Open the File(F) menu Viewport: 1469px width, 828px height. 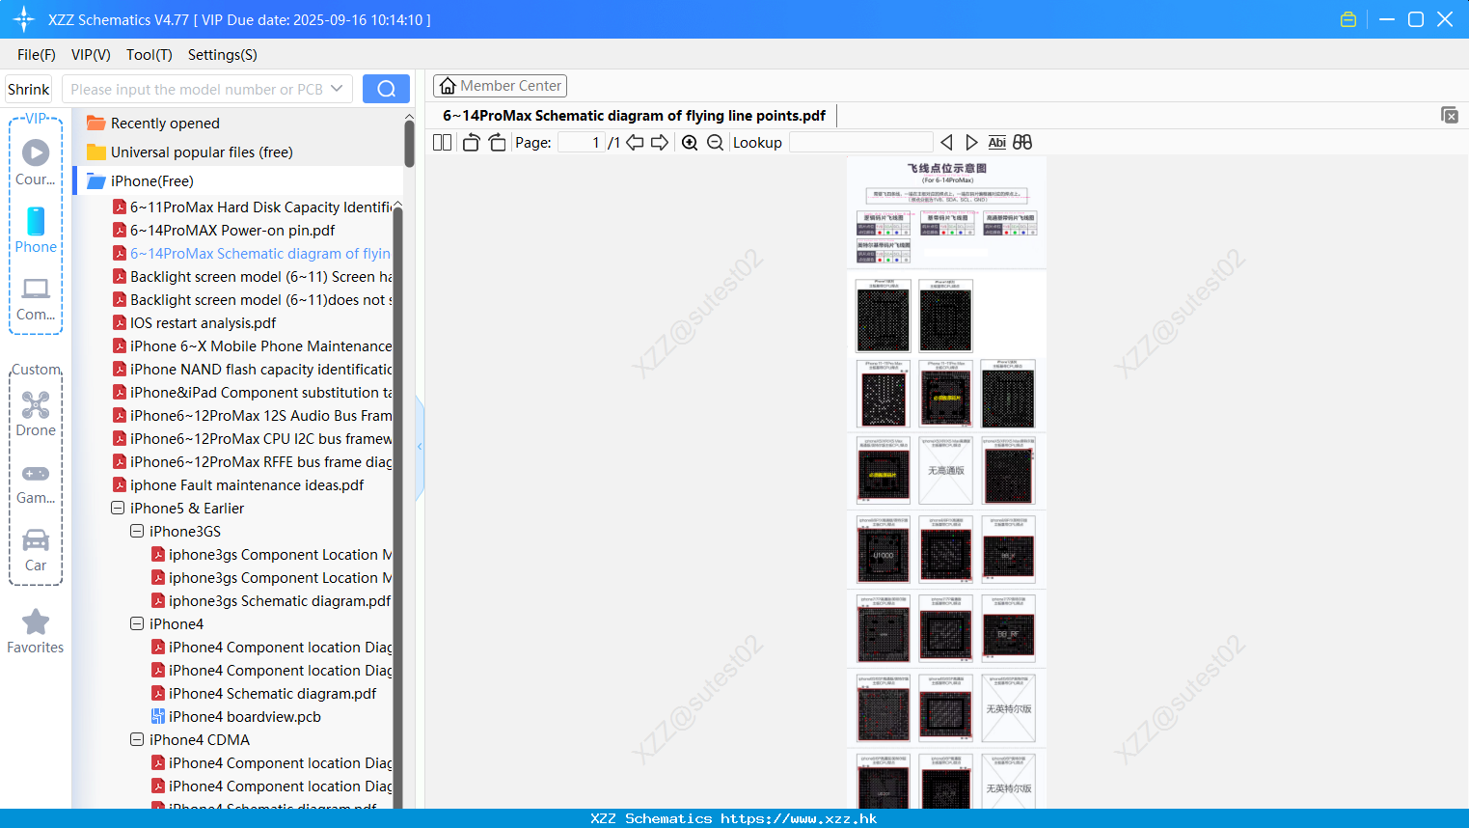coord(37,55)
